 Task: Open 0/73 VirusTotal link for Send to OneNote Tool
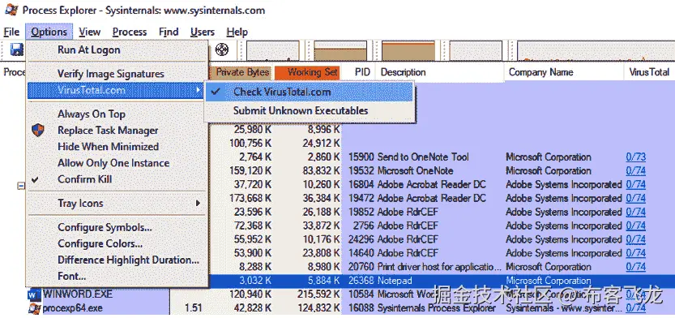pos(636,157)
